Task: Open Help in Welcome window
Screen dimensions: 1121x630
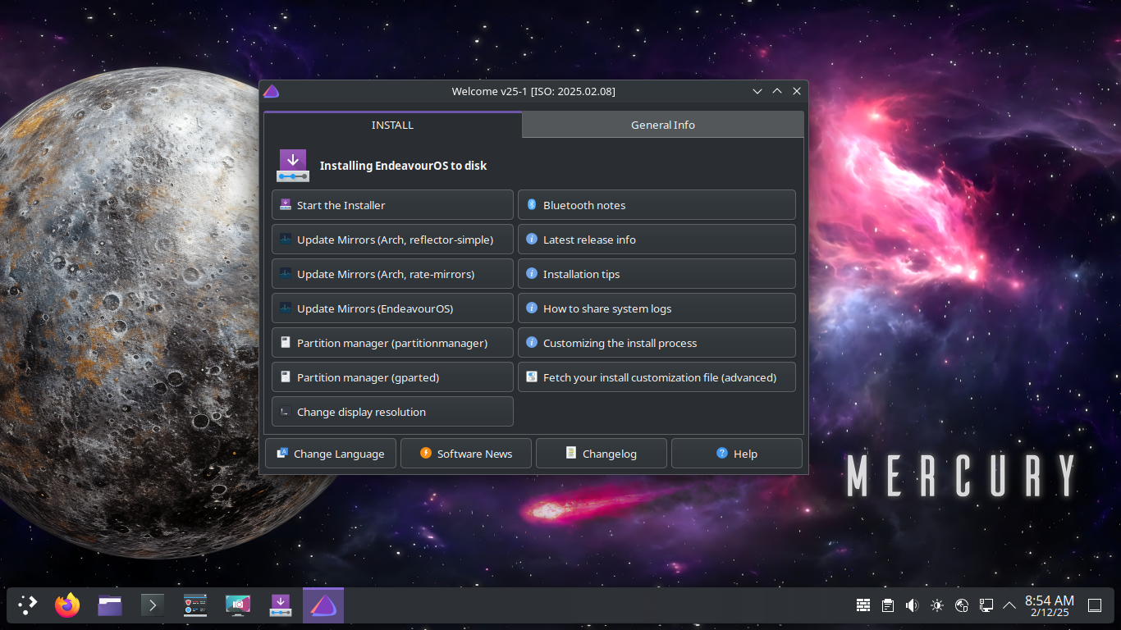Action: (737, 454)
